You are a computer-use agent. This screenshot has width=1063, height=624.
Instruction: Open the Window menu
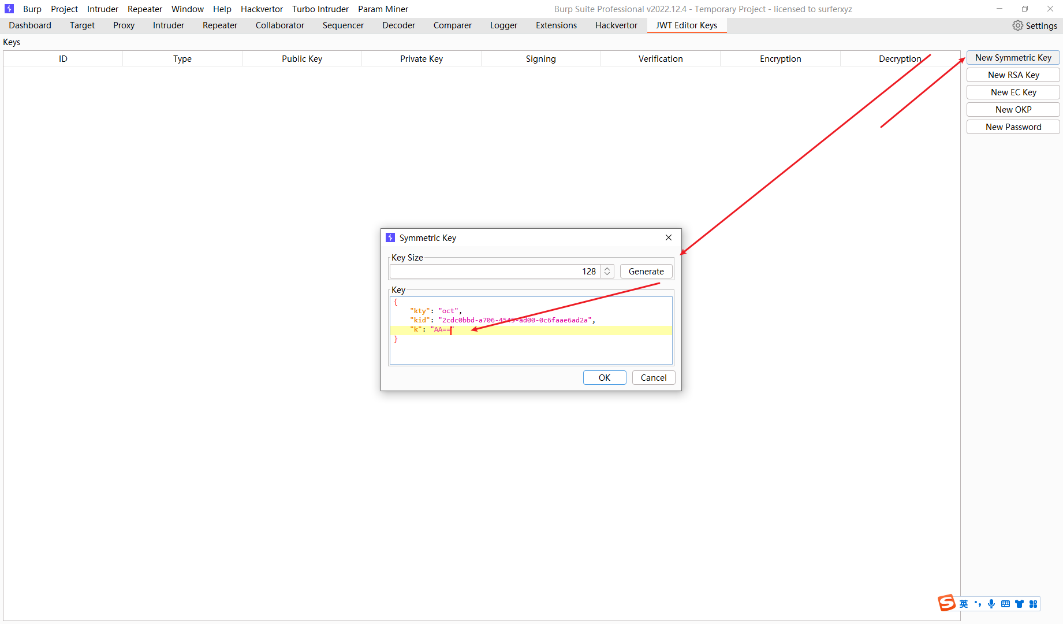point(188,9)
